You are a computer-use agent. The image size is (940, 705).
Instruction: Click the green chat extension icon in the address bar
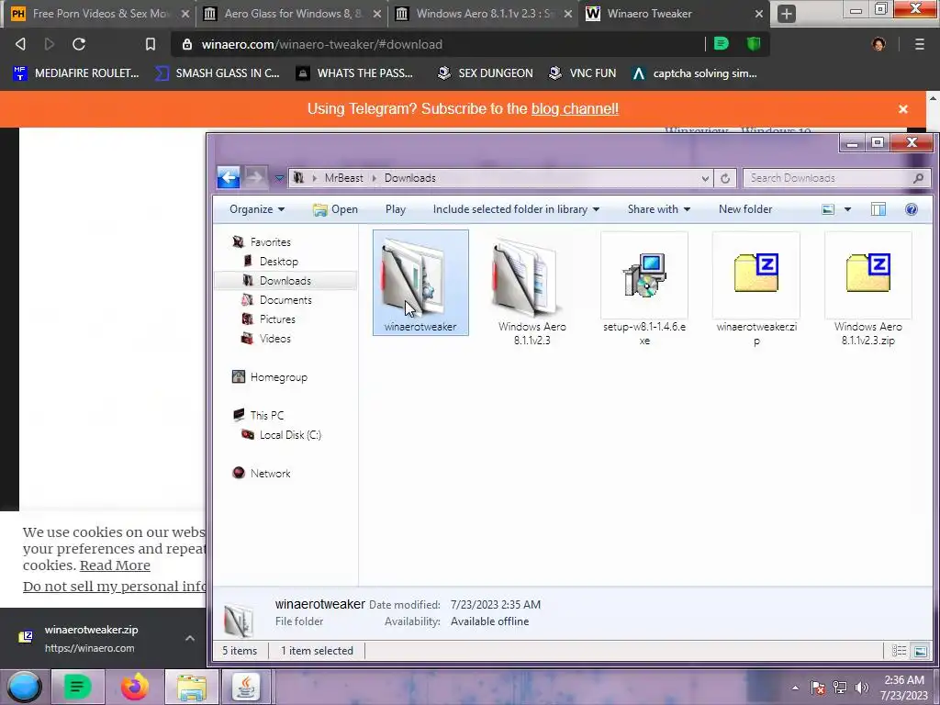(722, 44)
